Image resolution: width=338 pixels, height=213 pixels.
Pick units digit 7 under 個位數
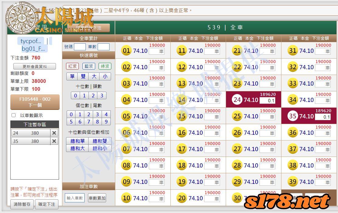pos(89,122)
